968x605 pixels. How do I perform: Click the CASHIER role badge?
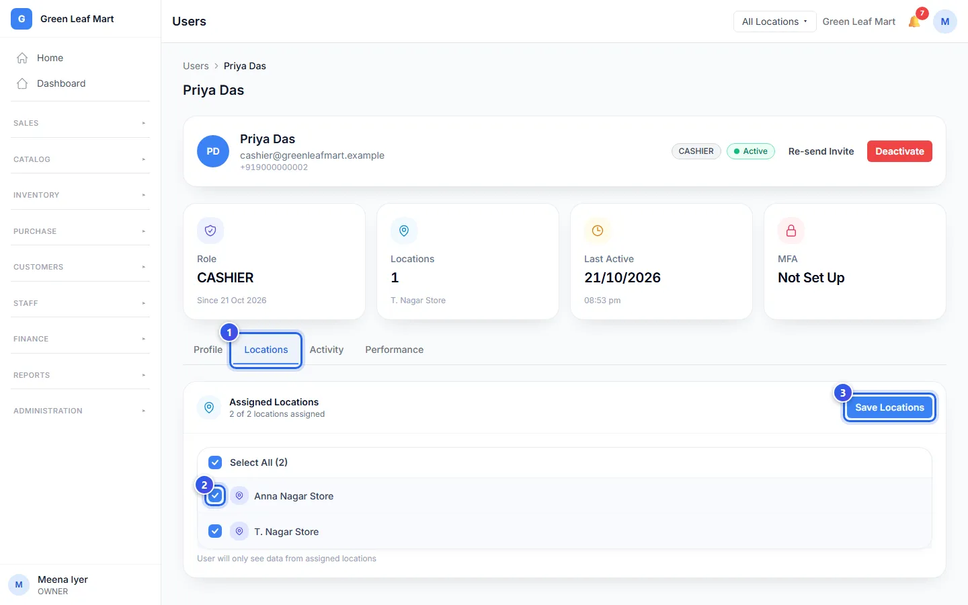(x=696, y=151)
